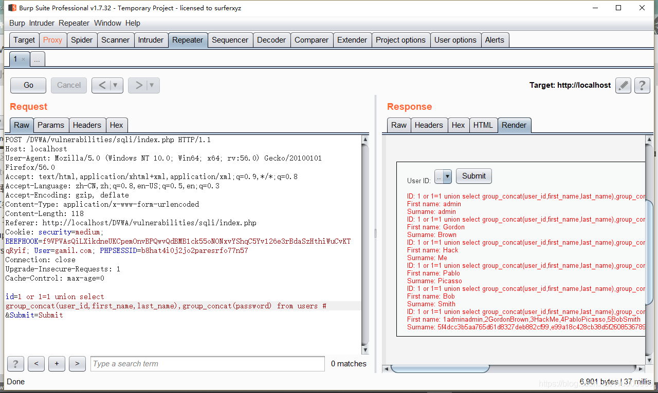The height and width of the screenshot is (393, 658).
Task: Open the Help menu
Action: 133,23
